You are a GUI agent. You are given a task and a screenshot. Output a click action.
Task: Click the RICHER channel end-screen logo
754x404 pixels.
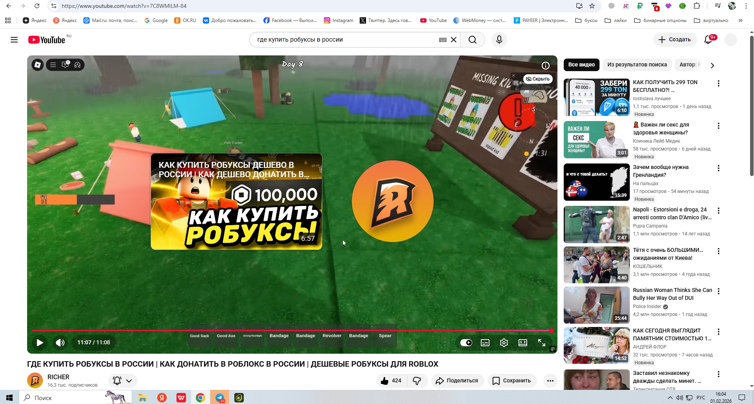(x=392, y=201)
